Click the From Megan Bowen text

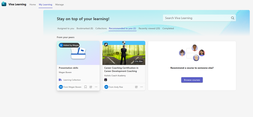[x=72, y=87]
